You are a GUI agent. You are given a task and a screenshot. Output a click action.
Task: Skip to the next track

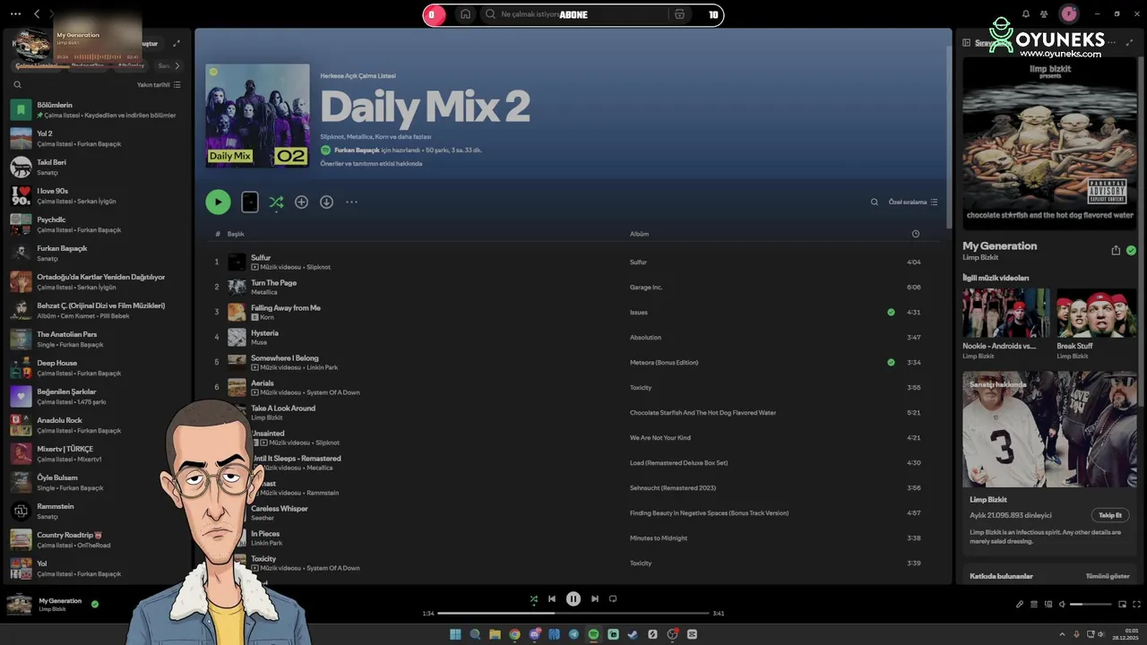[x=595, y=599]
